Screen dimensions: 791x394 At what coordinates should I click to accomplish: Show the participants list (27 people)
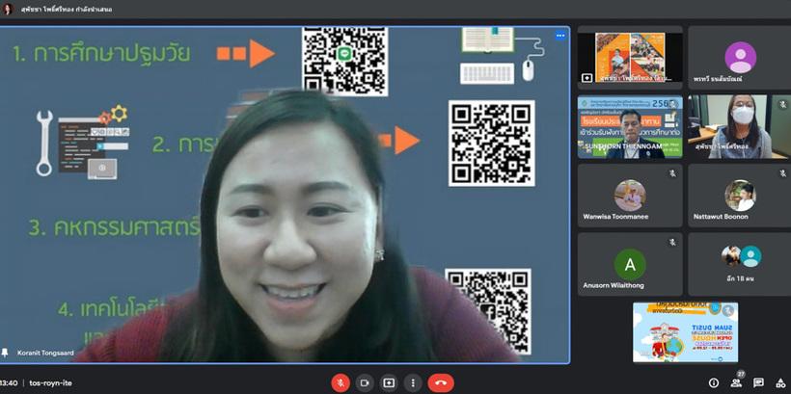point(736,382)
